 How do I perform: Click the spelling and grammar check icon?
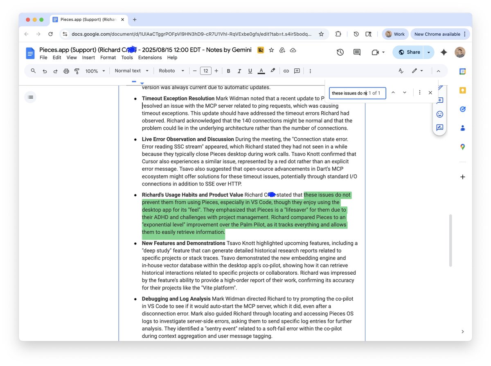401,71
